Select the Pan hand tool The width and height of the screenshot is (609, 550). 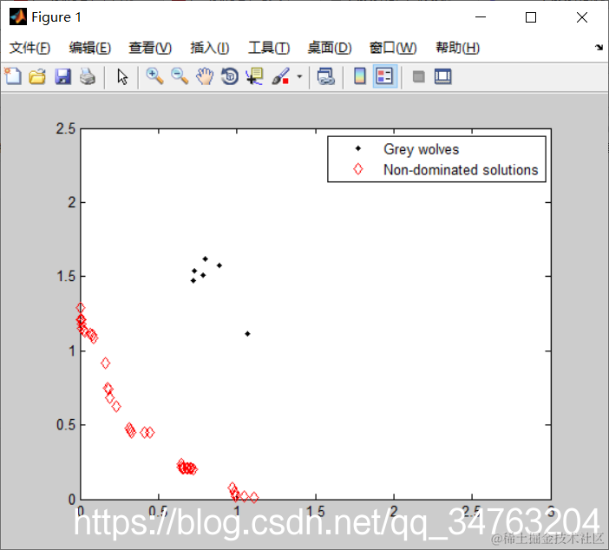pos(205,76)
